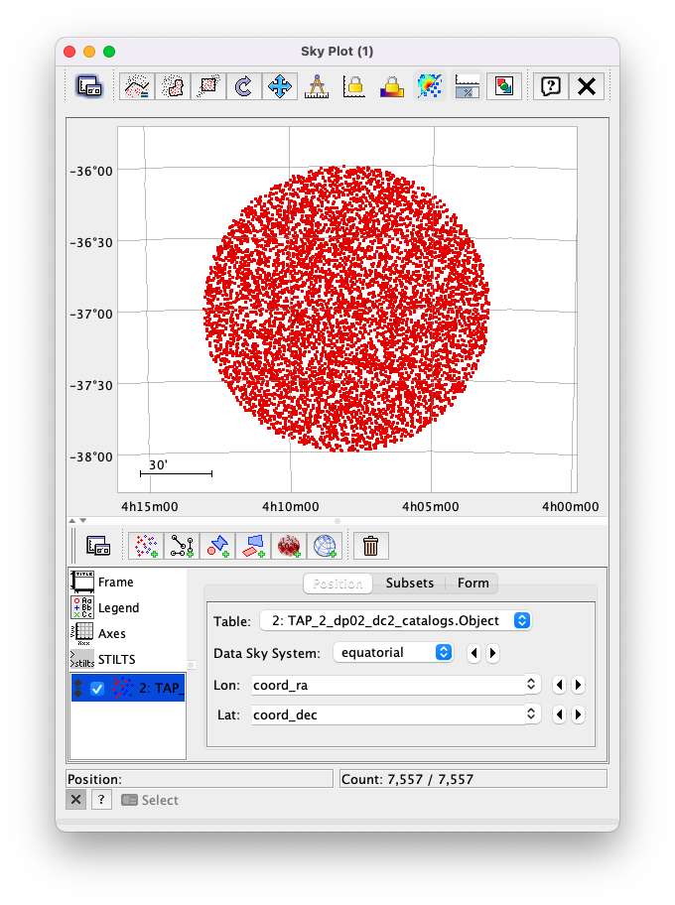Switch to the Position tab

coord(337,582)
